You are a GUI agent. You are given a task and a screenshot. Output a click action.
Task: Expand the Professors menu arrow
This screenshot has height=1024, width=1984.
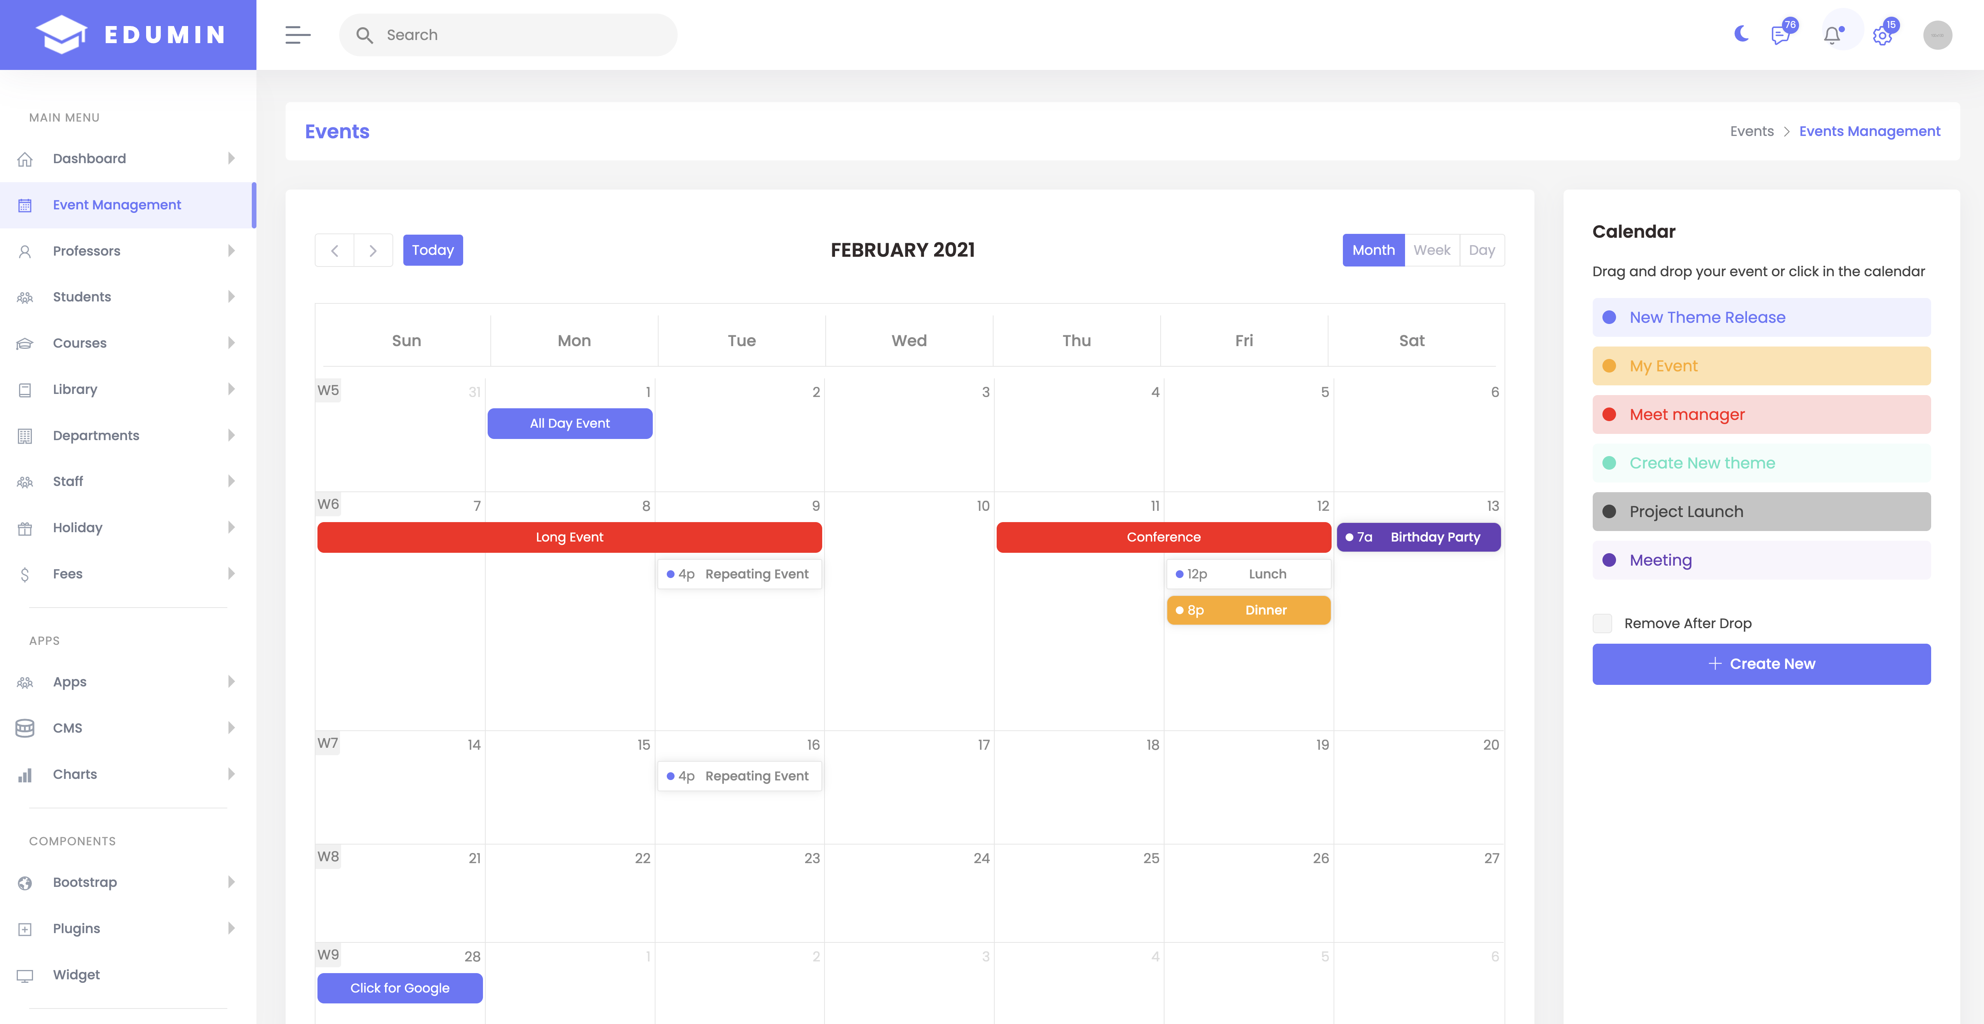231,251
